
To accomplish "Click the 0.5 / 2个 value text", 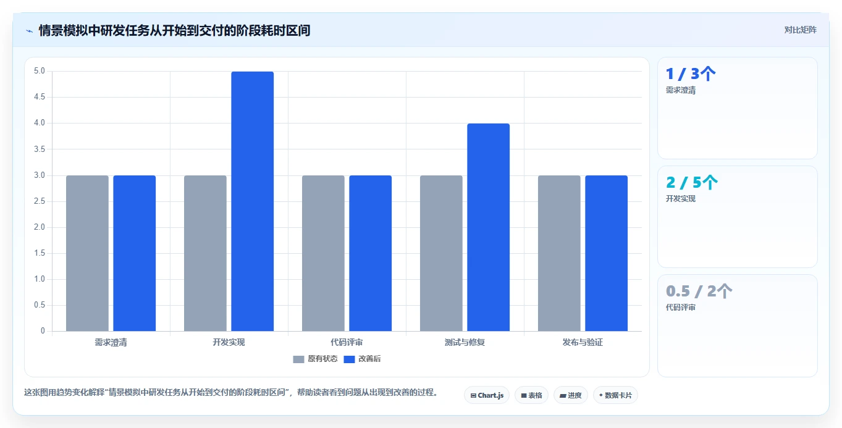I will click(699, 292).
